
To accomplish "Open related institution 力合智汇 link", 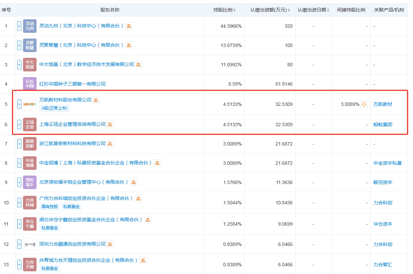I will click(383, 265).
